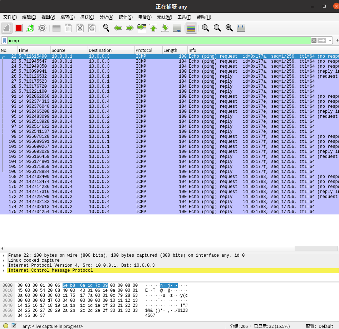Viewport: 339px width, 329px height.
Task: Sort packets by Time column
Action: click(x=34, y=50)
